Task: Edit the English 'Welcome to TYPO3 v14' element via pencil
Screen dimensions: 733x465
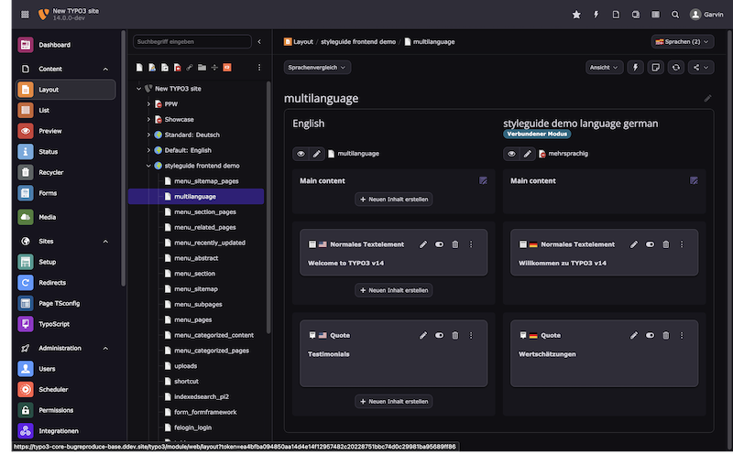Action: pos(423,244)
